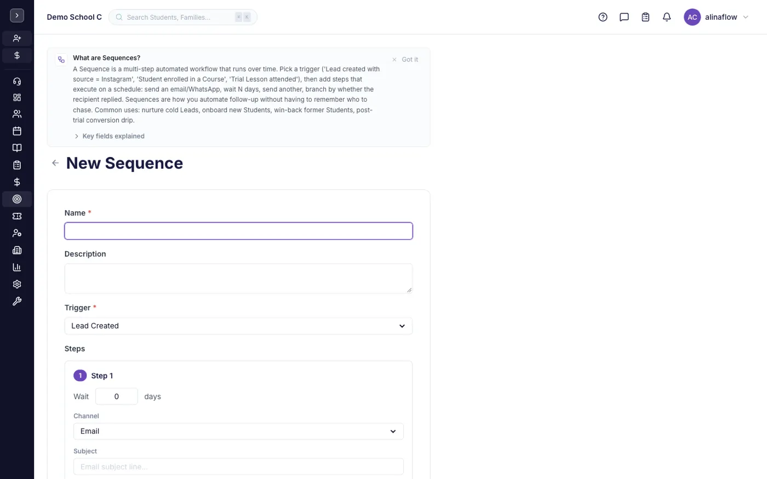Open the open-book icon in sidebar
This screenshot has width=767, height=479.
pyautogui.click(x=17, y=148)
